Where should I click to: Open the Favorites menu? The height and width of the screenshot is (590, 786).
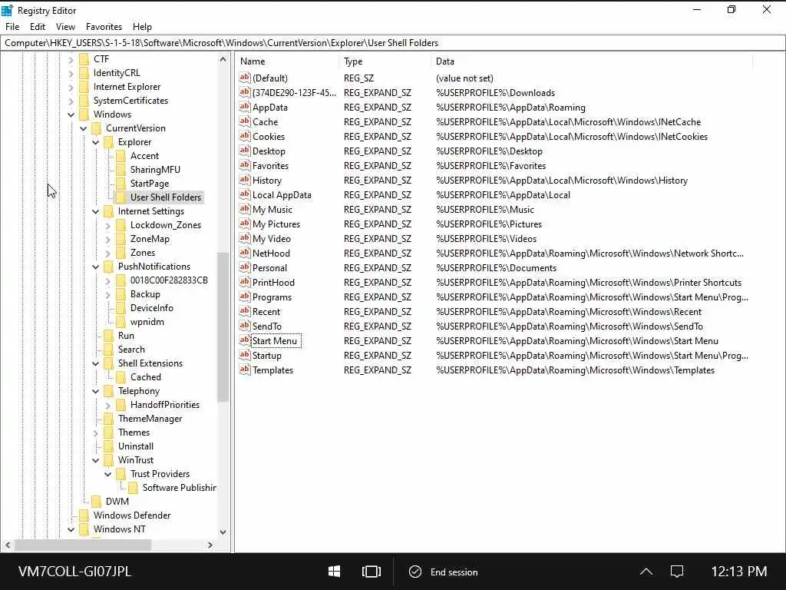pos(104,27)
